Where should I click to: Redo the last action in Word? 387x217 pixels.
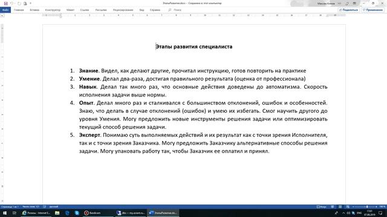[x=19, y=4]
